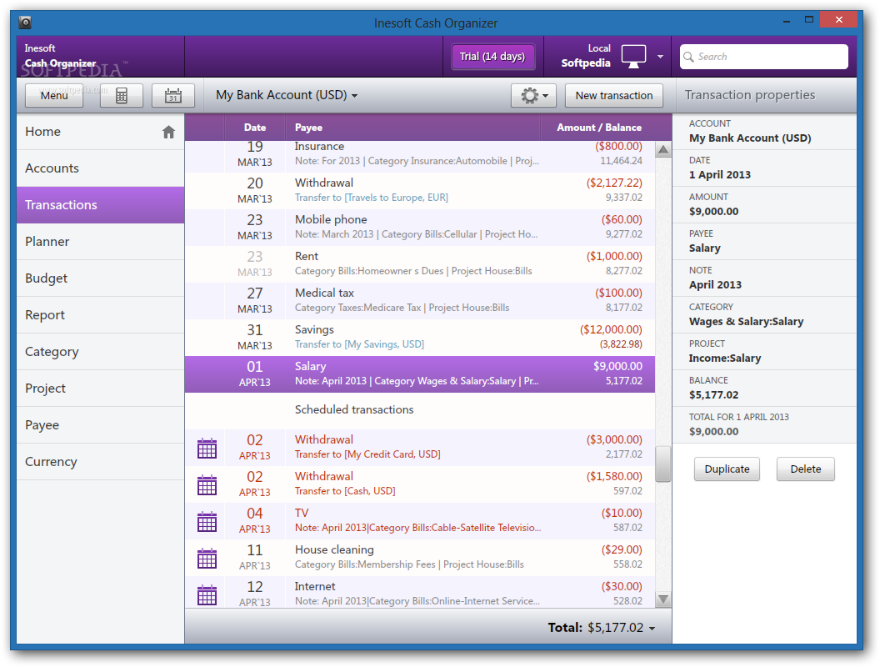Screen dimensions: 880x667
Task: Select the Rent transaction
Action: pos(420,263)
